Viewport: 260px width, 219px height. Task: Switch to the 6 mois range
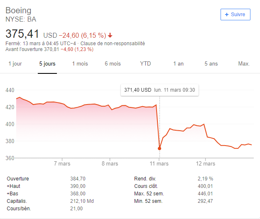click(x=113, y=64)
